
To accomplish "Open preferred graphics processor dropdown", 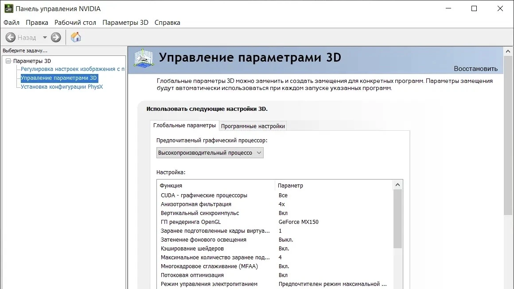I will 210,152.
